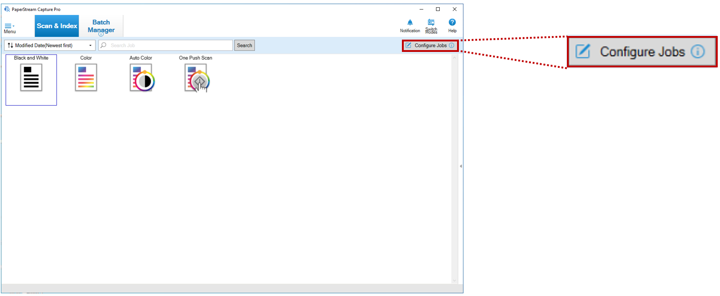This screenshot has height=296, width=720.
Task: Click the Search Job input field
Action: point(166,46)
